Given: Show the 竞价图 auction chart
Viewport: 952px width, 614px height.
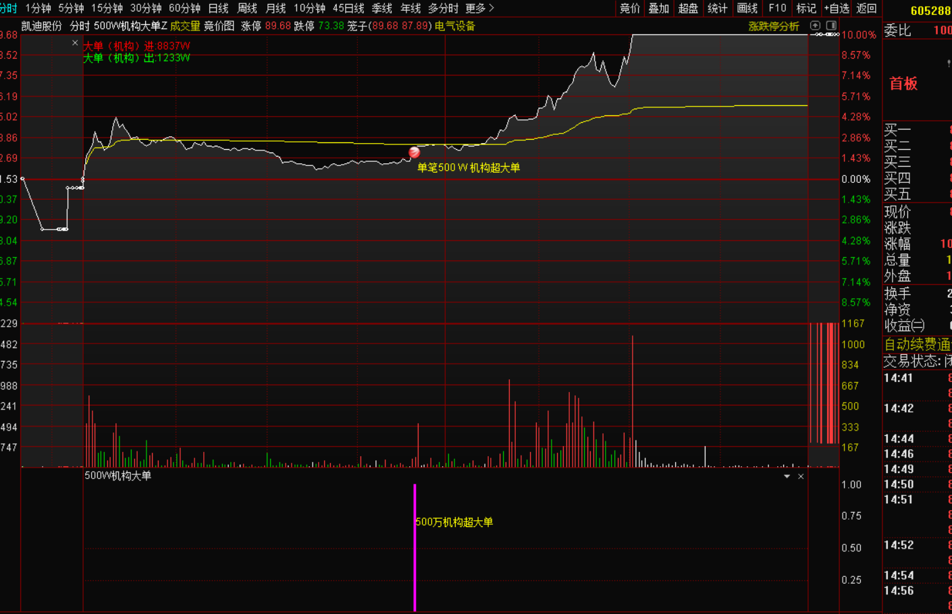Looking at the screenshot, I should pyautogui.click(x=219, y=26).
